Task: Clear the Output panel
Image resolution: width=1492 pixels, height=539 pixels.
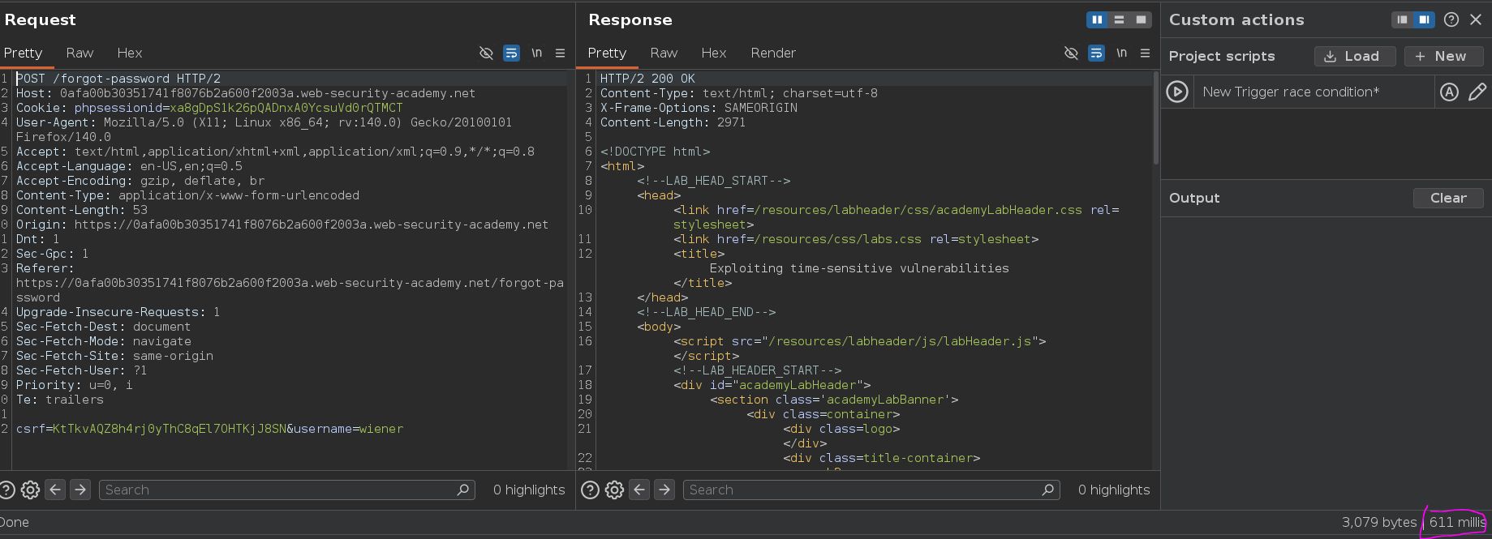Action: coord(1448,198)
